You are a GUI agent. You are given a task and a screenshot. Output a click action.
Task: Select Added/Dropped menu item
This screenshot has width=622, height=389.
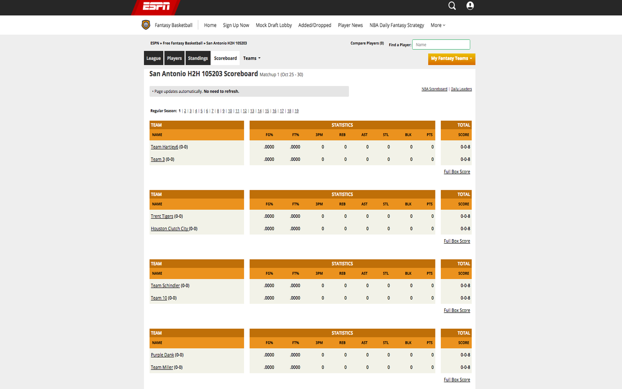click(x=315, y=25)
